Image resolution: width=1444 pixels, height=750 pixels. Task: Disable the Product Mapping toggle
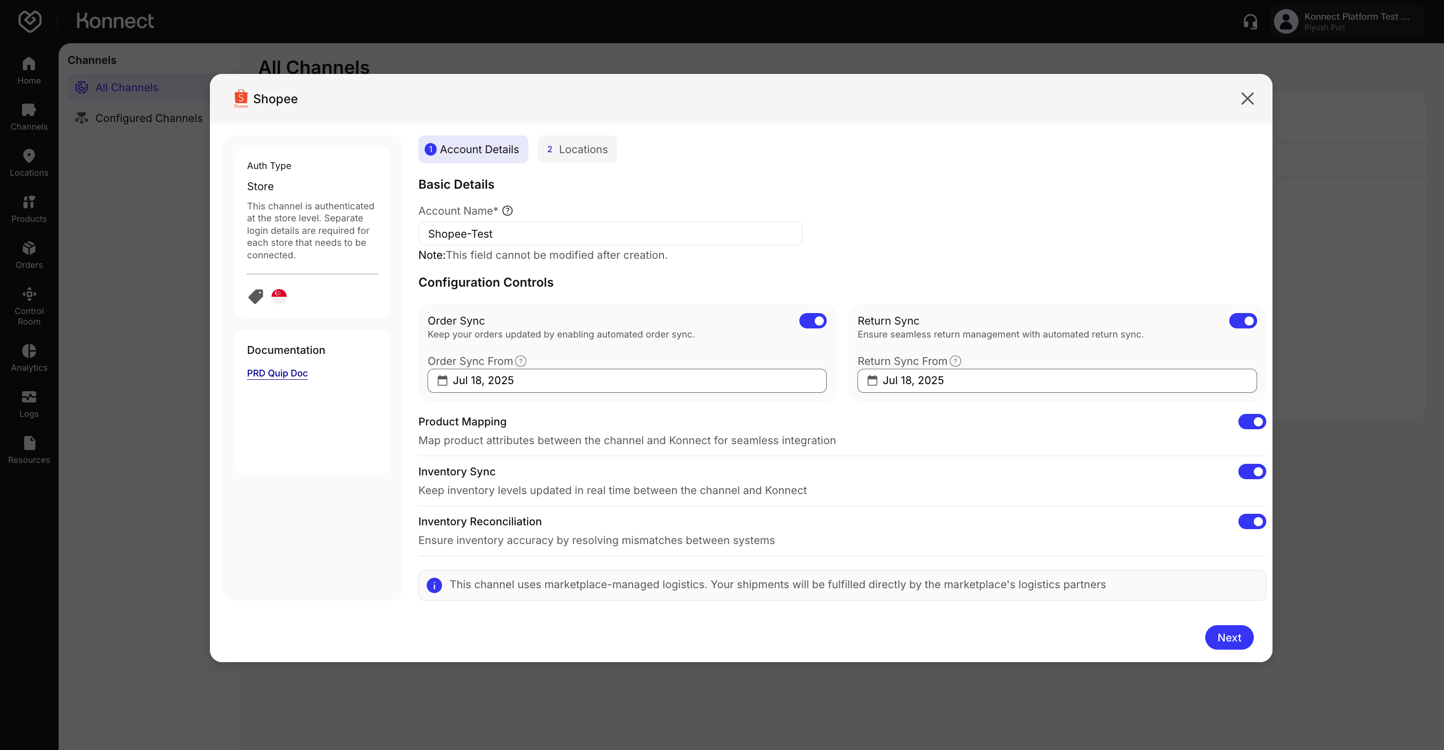[1252, 422]
